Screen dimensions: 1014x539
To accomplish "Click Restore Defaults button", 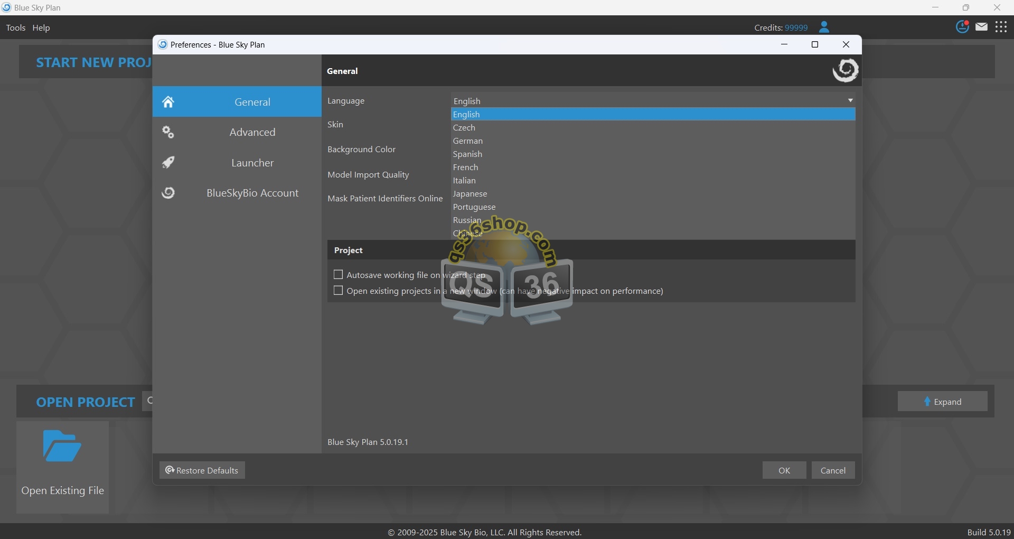I will pos(202,470).
